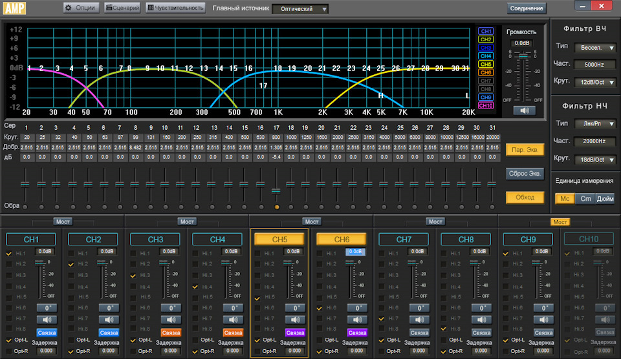The height and width of the screenshot is (359, 621).
Task: Select CH7 channel tab
Action: [x=404, y=239]
